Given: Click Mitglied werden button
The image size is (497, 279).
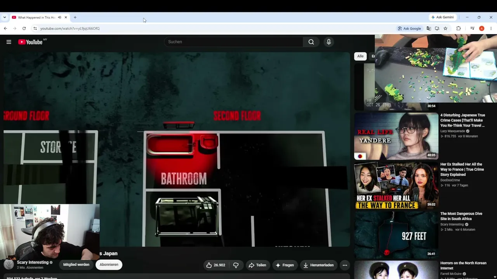Looking at the screenshot, I should (x=76, y=265).
